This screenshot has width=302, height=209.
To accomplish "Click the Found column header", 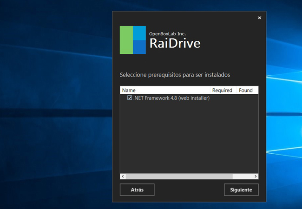I will pyautogui.click(x=248, y=90).
